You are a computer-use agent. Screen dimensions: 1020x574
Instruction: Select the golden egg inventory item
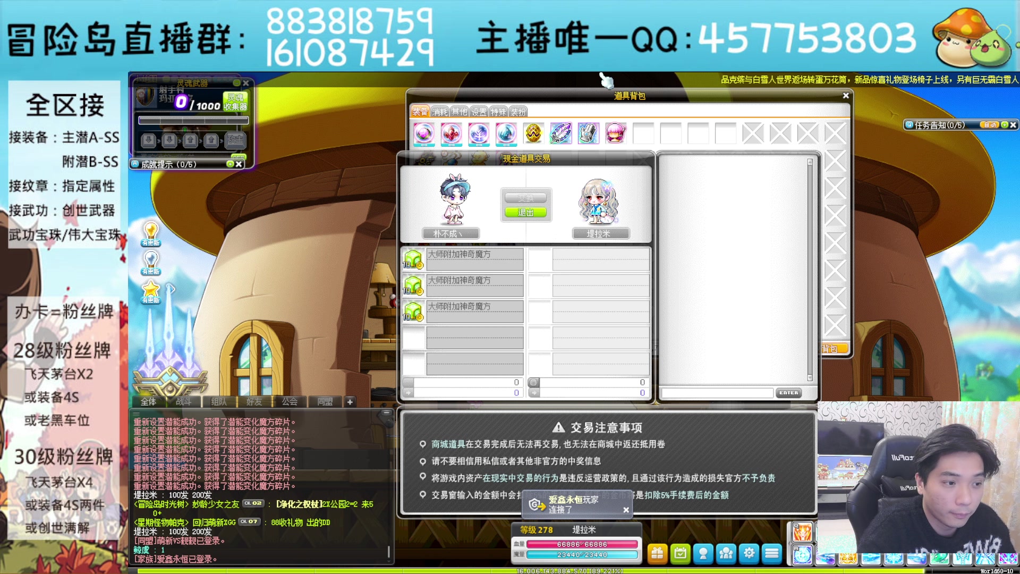pyautogui.click(x=533, y=133)
